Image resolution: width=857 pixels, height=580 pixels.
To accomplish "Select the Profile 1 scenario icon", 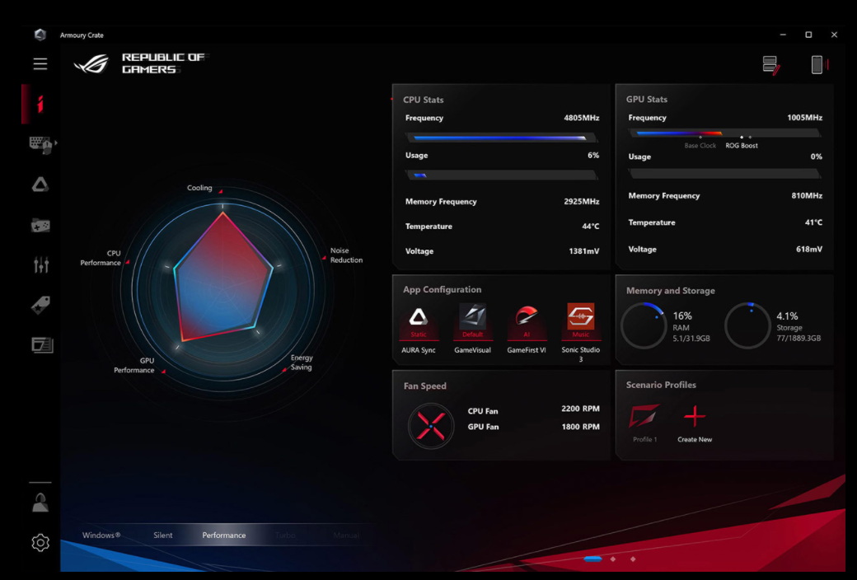I will pos(645,423).
